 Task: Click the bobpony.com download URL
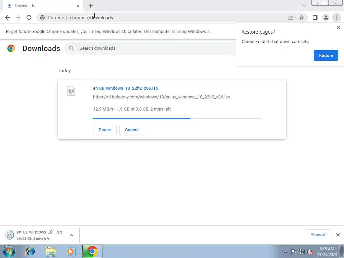pyautogui.click(x=162, y=97)
